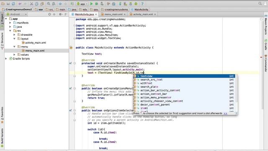
Task: Click the Save All toolbar icon
Action: (x=8, y=4)
